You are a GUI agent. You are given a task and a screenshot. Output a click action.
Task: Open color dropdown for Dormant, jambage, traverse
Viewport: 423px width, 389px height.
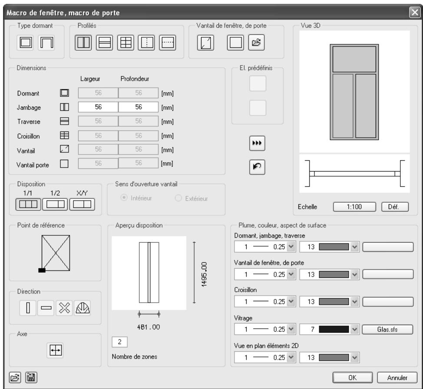(x=354, y=247)
